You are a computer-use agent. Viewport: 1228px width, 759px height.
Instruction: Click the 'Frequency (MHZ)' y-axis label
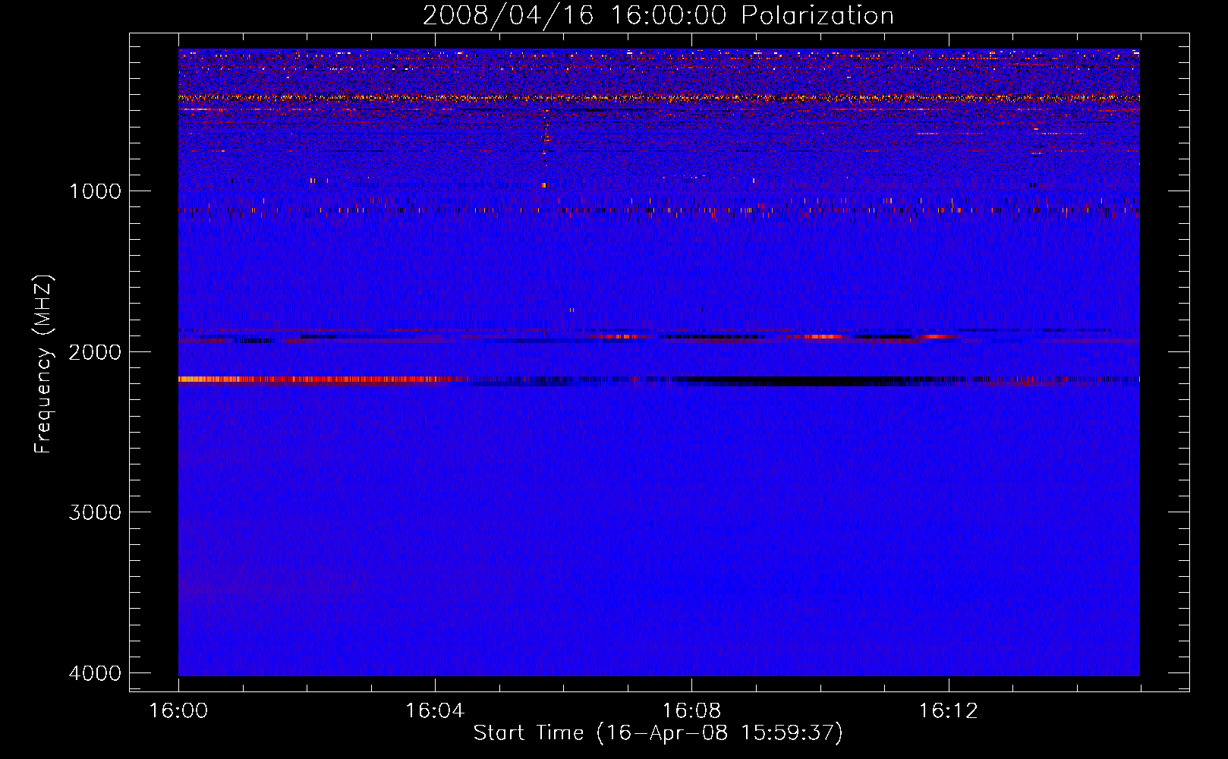(44, 364)
